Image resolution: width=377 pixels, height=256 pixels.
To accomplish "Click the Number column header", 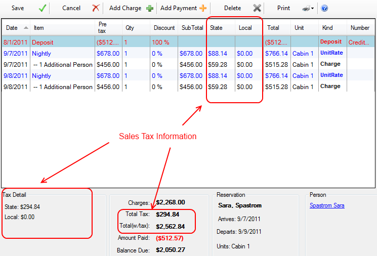I will coord(360,28).
